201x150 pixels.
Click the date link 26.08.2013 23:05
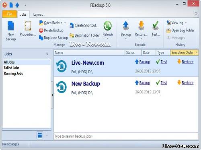point(148,71)
